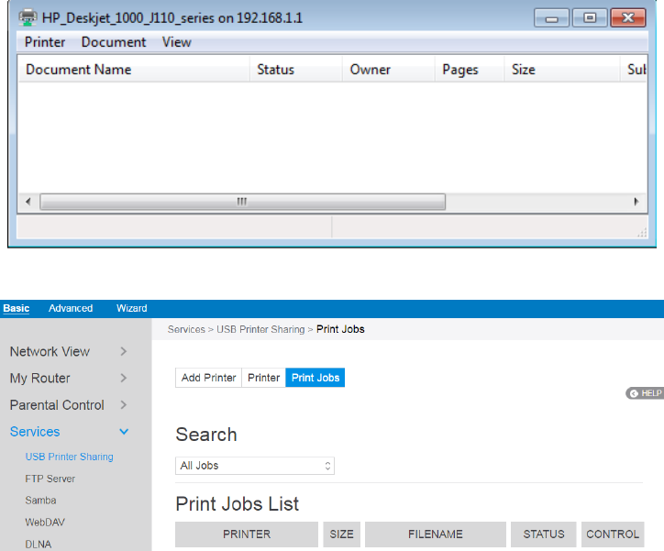Sort by the Size column in the print queue
This screenshot has width=664, height=551.
coord(562,69)
